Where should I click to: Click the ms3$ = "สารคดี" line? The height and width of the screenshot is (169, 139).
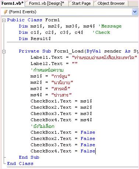click(50, 89)
